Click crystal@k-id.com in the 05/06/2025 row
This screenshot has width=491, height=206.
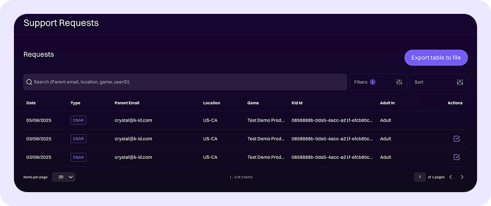coord(133,120)
